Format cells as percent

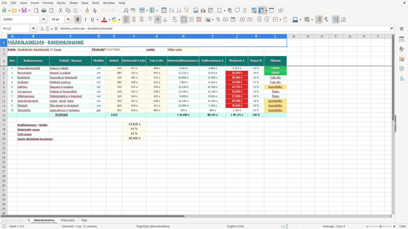[218, 20]
